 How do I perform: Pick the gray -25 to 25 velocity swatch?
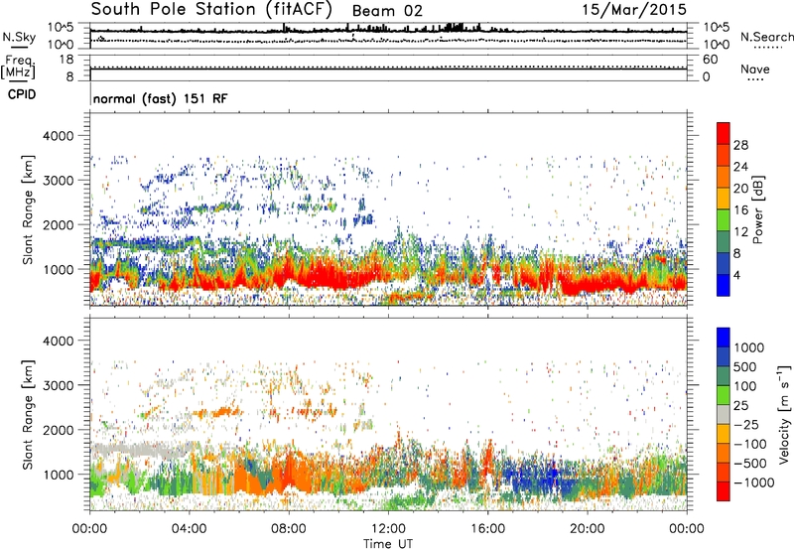724,414
